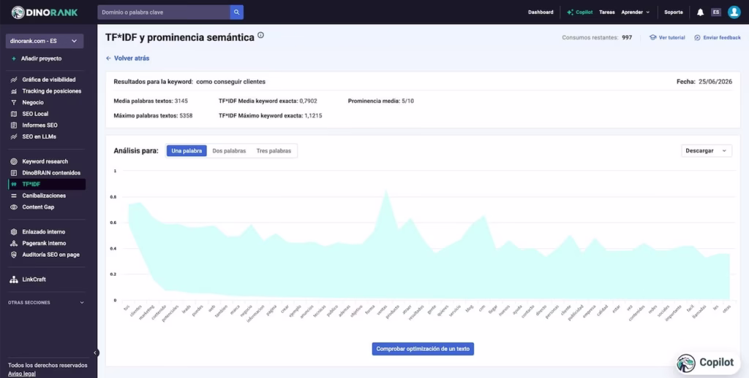Switch analysis to Dos palabras
The height and width of the screenshot is (378, 749).
(x=229, y=150)
